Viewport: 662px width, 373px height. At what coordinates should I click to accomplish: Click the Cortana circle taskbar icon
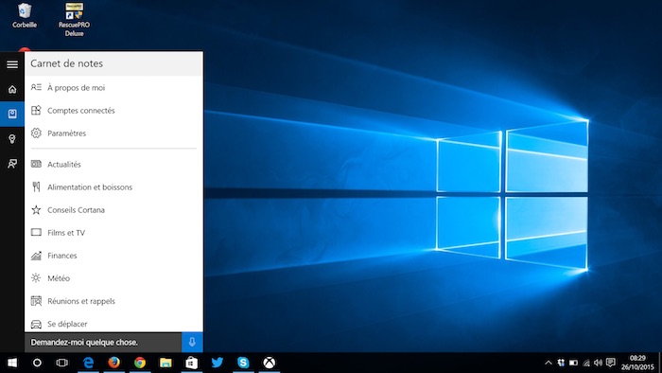(x=37, y=363)
